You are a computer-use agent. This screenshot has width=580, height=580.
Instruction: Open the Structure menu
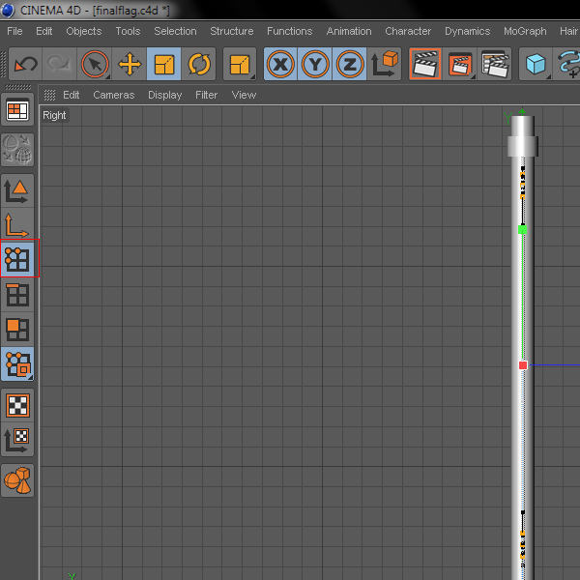(232, 31)
